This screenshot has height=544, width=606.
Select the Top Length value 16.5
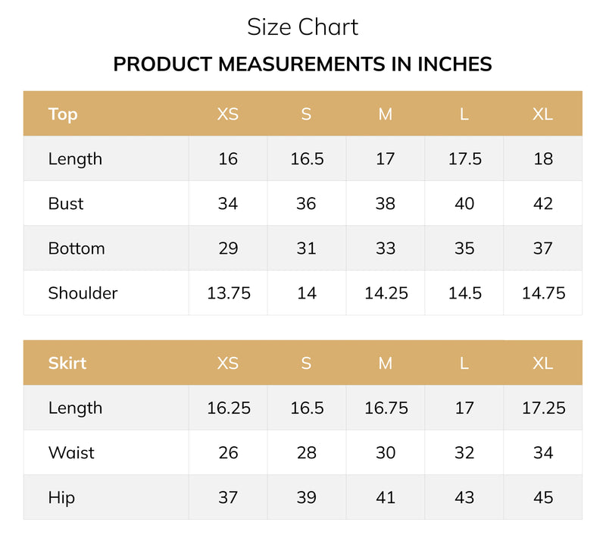point(307,159)
